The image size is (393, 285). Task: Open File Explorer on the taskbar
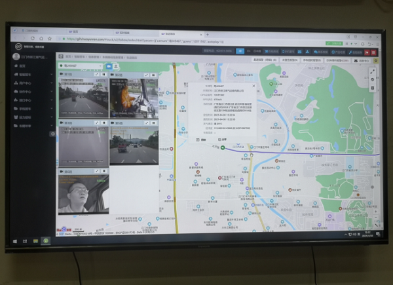click(x=35, y=241)
